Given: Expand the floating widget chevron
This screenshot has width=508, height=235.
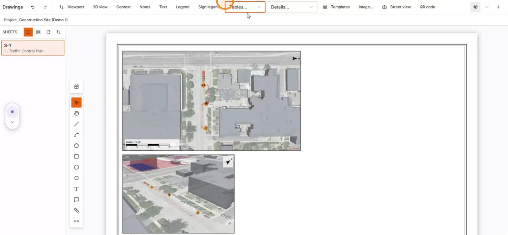Looking at the screenshot, I should (12, 122).
